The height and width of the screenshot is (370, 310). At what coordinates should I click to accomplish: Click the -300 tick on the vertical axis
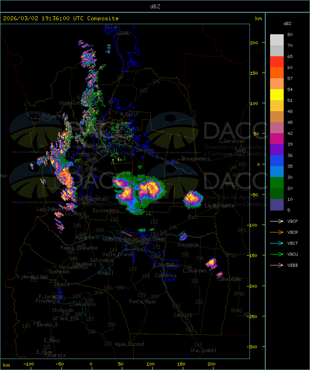pos(252,347)
